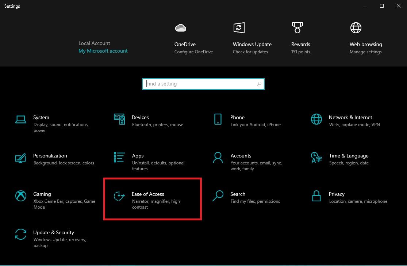Click the Gaming category title

[42, 194]
